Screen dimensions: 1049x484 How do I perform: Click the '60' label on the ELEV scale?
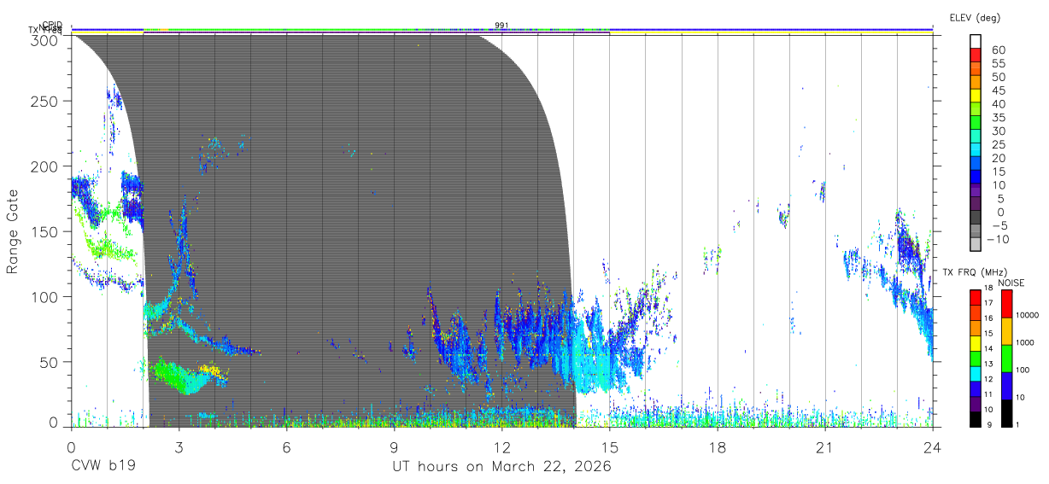tap(998, 50)
